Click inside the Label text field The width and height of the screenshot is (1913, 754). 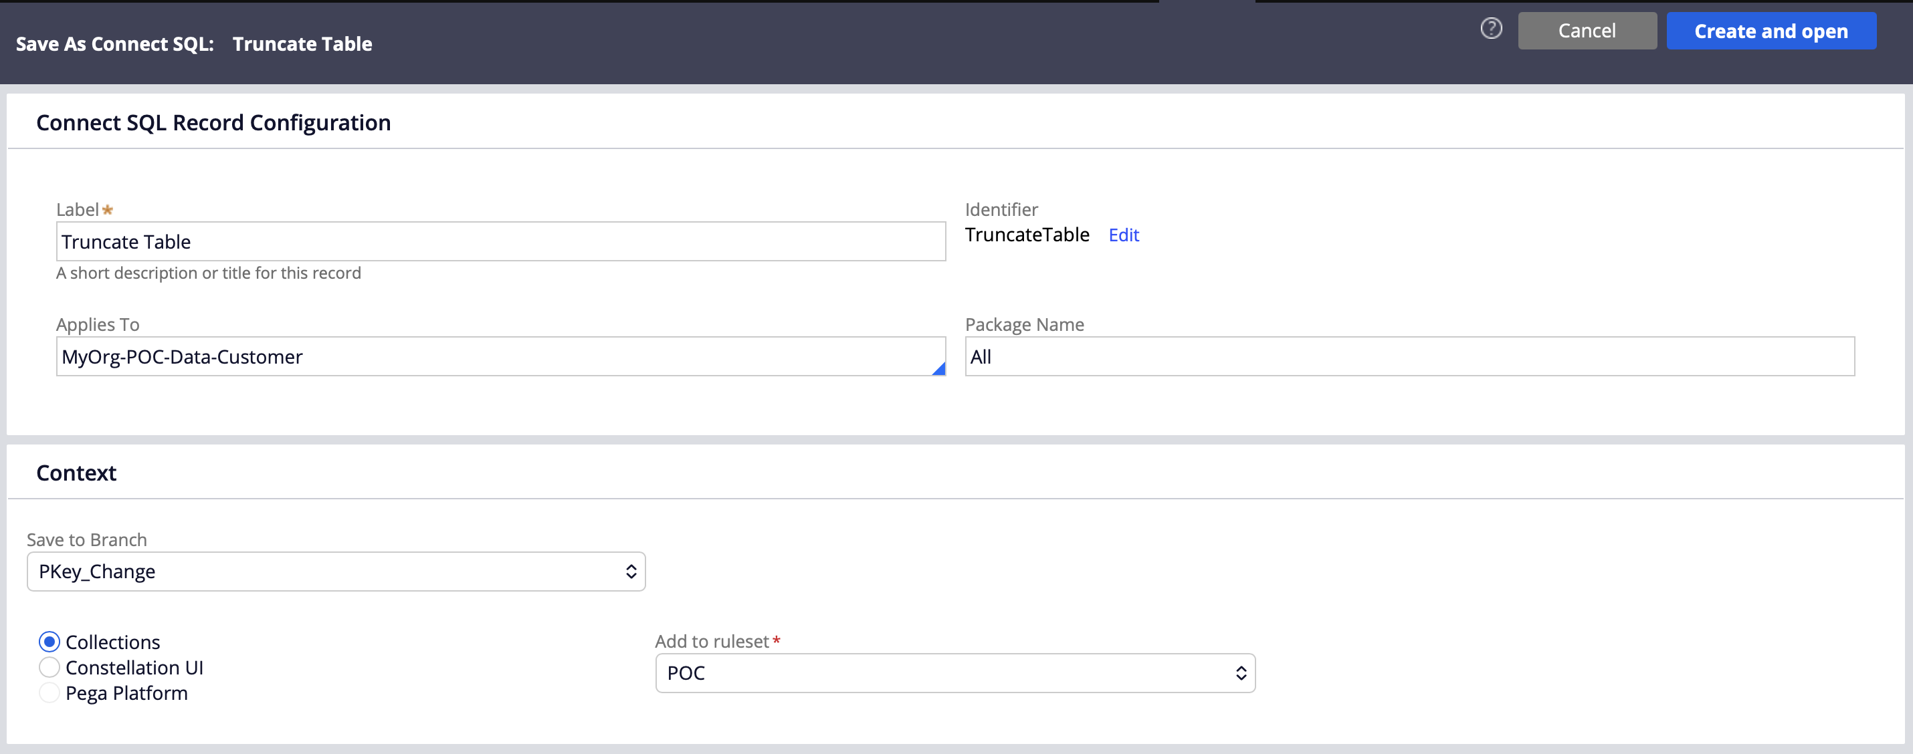(500, 241)
